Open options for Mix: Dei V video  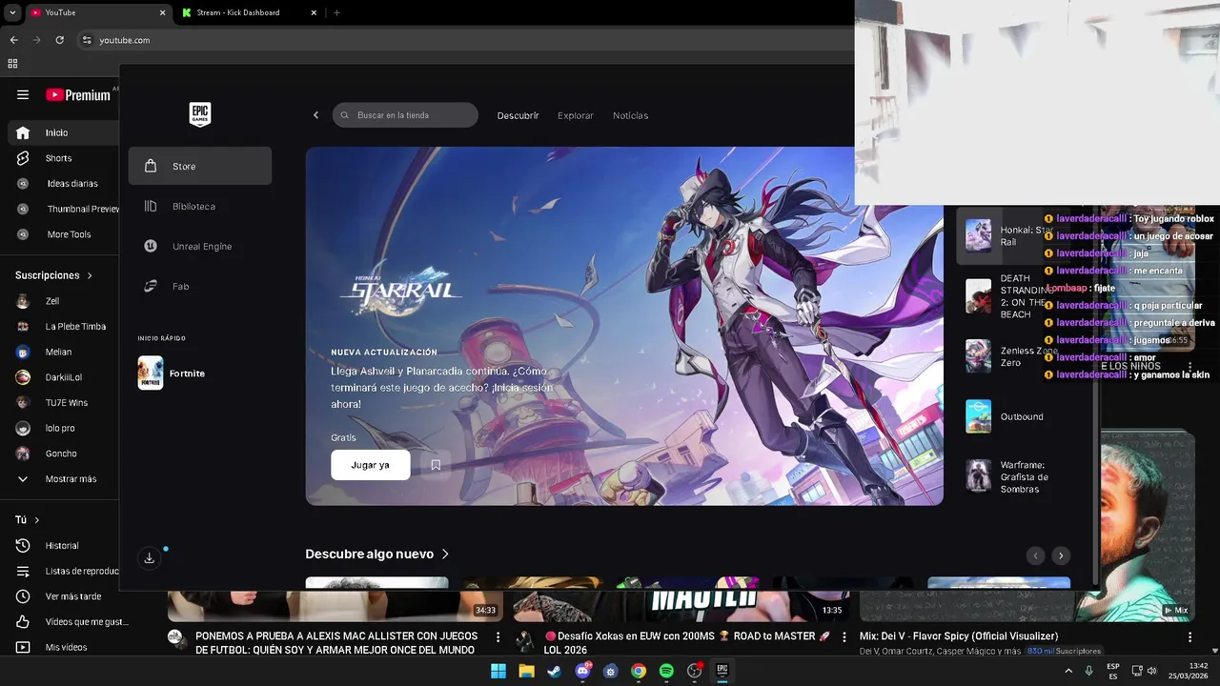pyautogui.click(x=1189, y=636)
